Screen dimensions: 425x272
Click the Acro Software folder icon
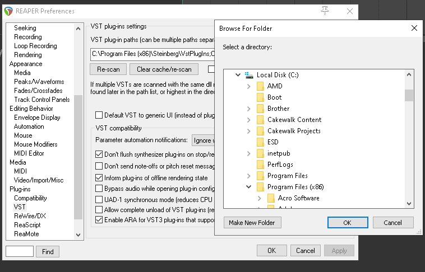coord(271,198)
